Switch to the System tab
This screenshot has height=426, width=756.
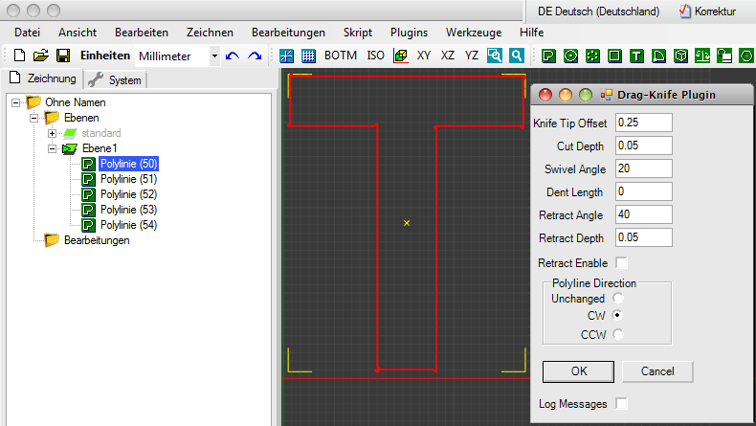[x=115, y=79]
